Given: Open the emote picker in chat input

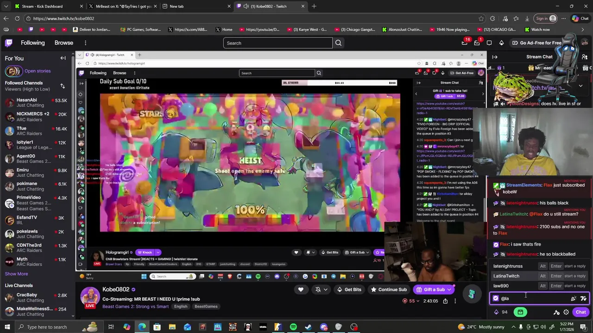Looking at the screenshot, I should click(574, 298).
